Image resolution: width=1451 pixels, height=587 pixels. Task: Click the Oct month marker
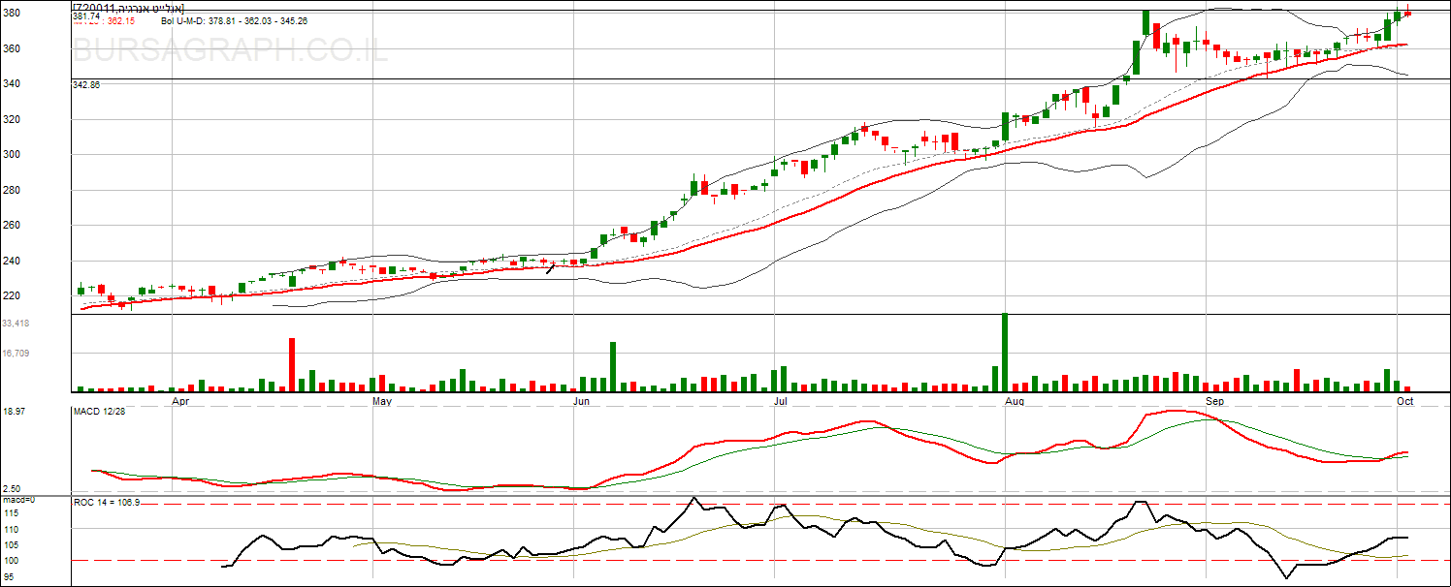point(1404,400)
